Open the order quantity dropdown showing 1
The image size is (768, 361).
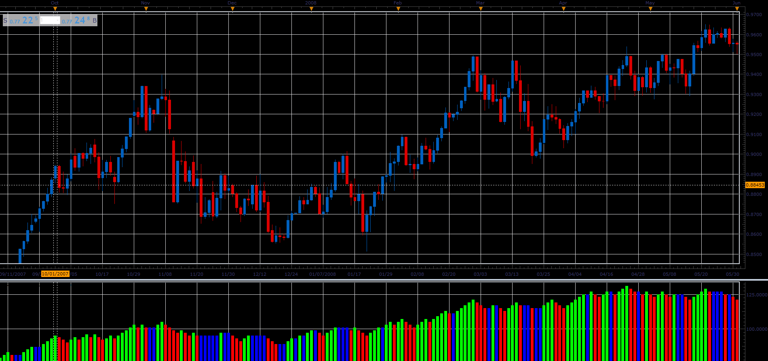tap(50, 20)
